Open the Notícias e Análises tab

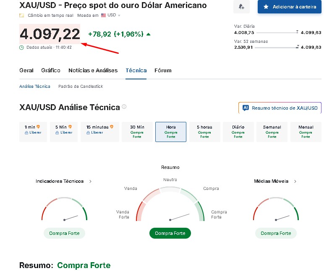click(x=93, y=71)
